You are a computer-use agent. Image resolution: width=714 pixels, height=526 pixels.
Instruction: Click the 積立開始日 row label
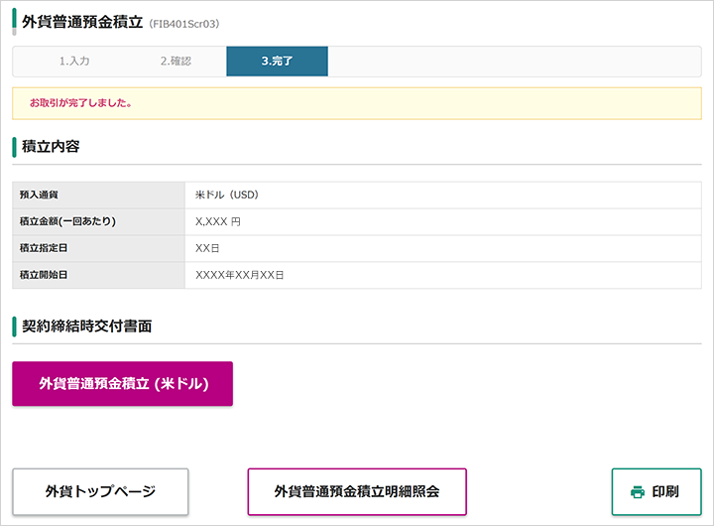(44, 275)
